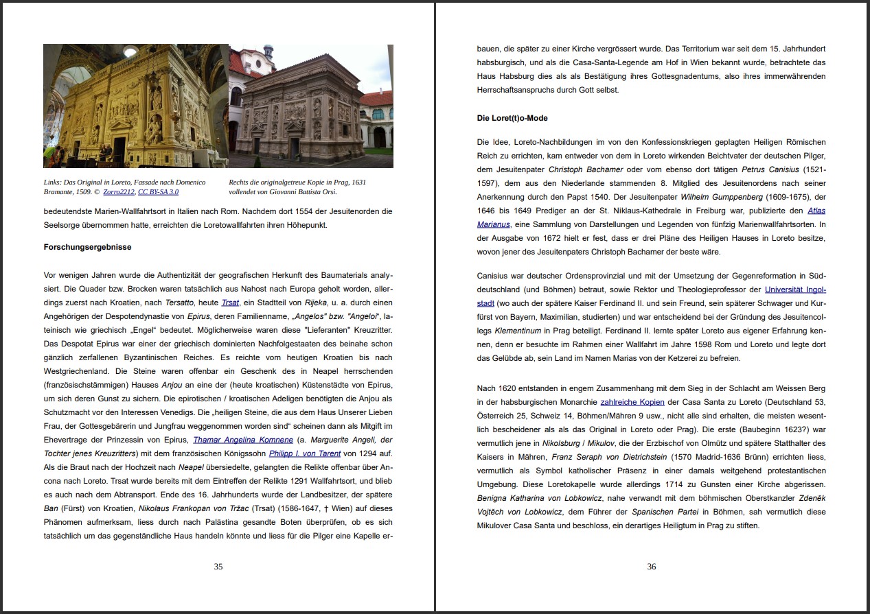Click the caption starting 'Links: Das Original'
This screenshot has width=870, height=614.
click(x=124, y=187)
